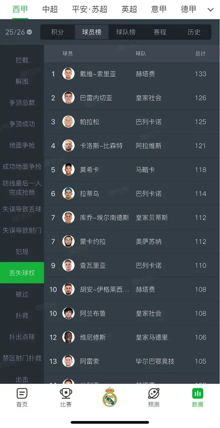This screenshot has width=220, height=428.
Task: Open the 25/26 season dropdown
Action: [x=19, y=32]
